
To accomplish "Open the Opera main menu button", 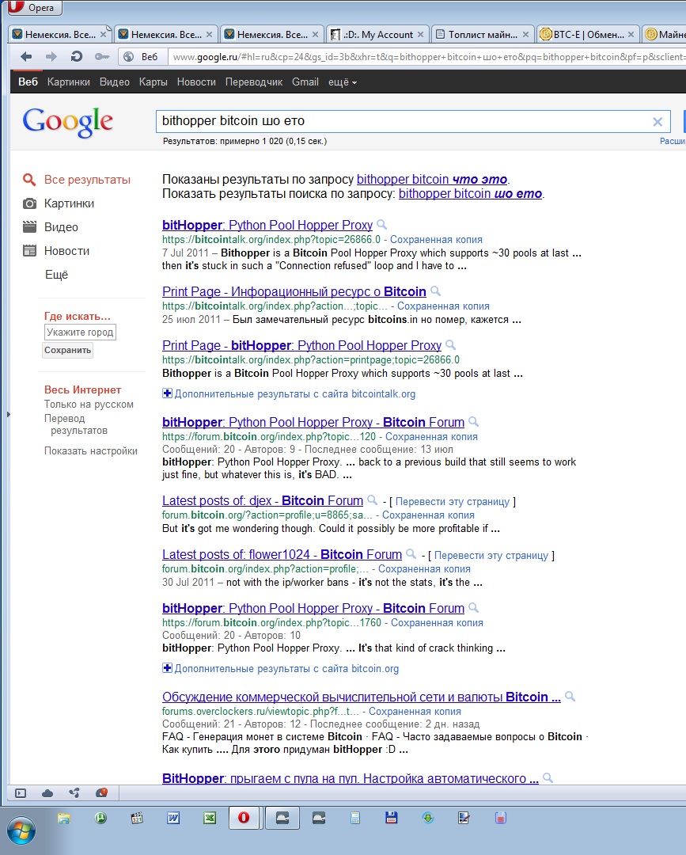I will (34, 8).
